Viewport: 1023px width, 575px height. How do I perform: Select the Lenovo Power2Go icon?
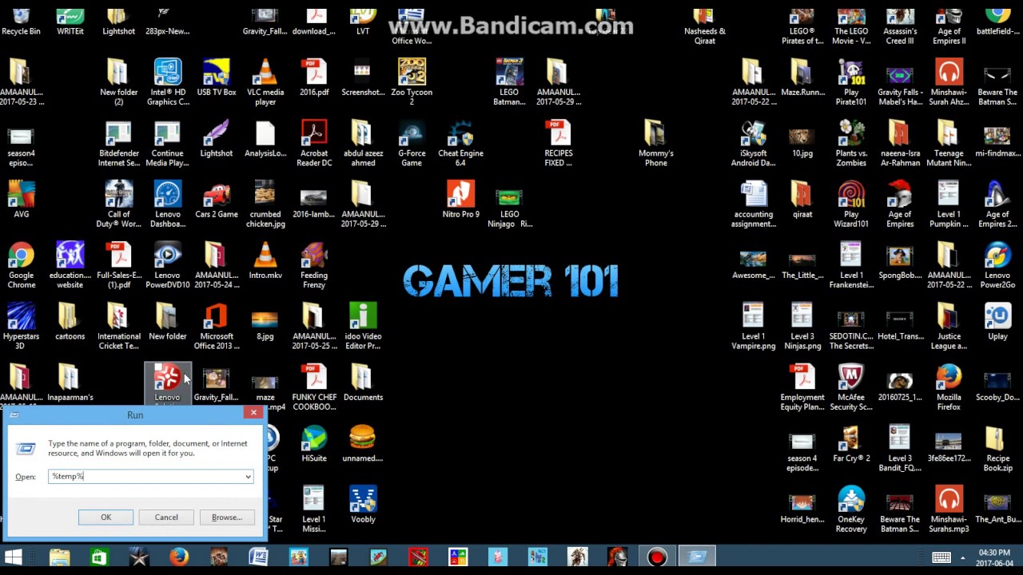(997, 266)
